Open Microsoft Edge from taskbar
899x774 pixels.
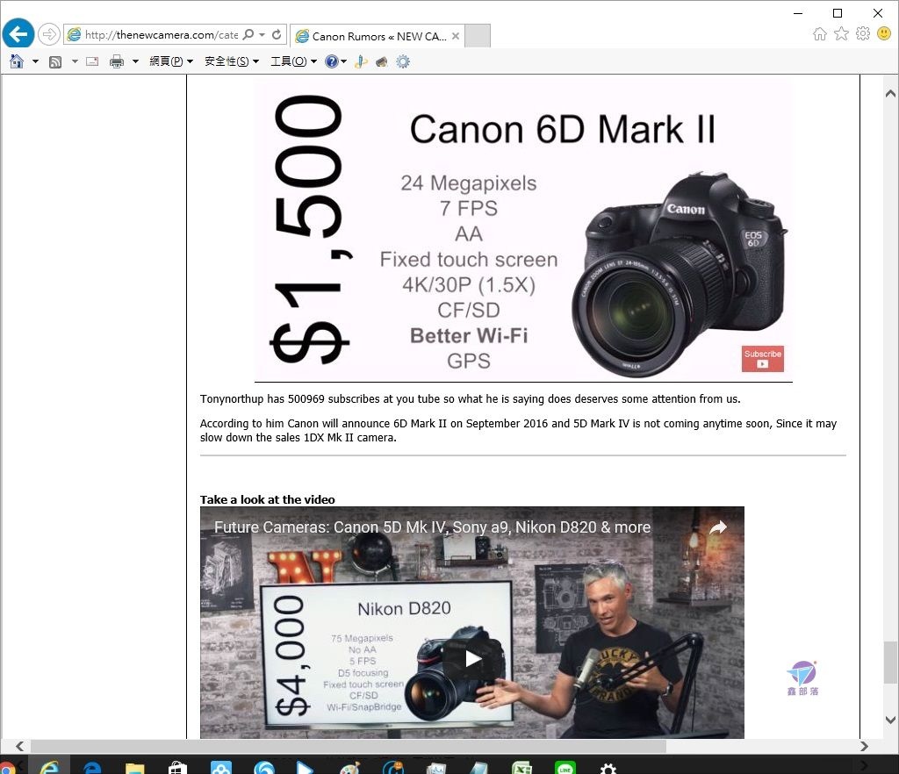pyautogui.click(x=92, y=767)
